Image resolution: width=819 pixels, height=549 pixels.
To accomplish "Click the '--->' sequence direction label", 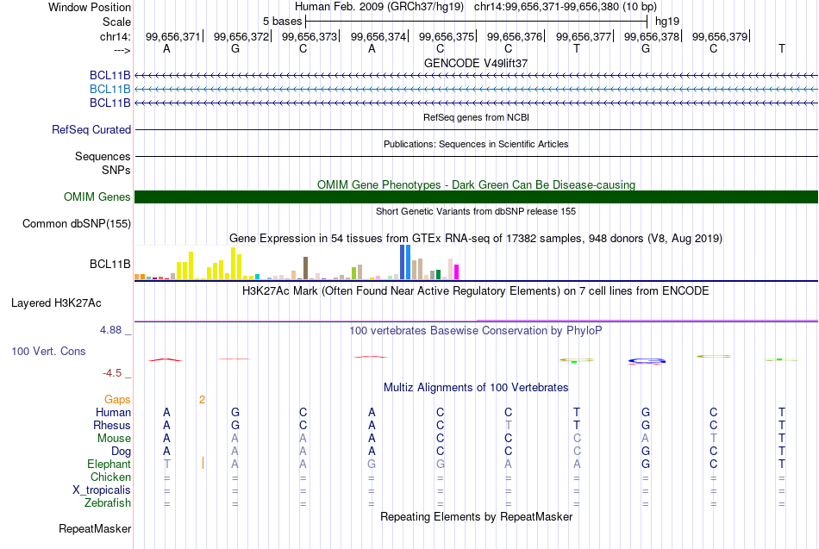I will click(x=122, y=50).
